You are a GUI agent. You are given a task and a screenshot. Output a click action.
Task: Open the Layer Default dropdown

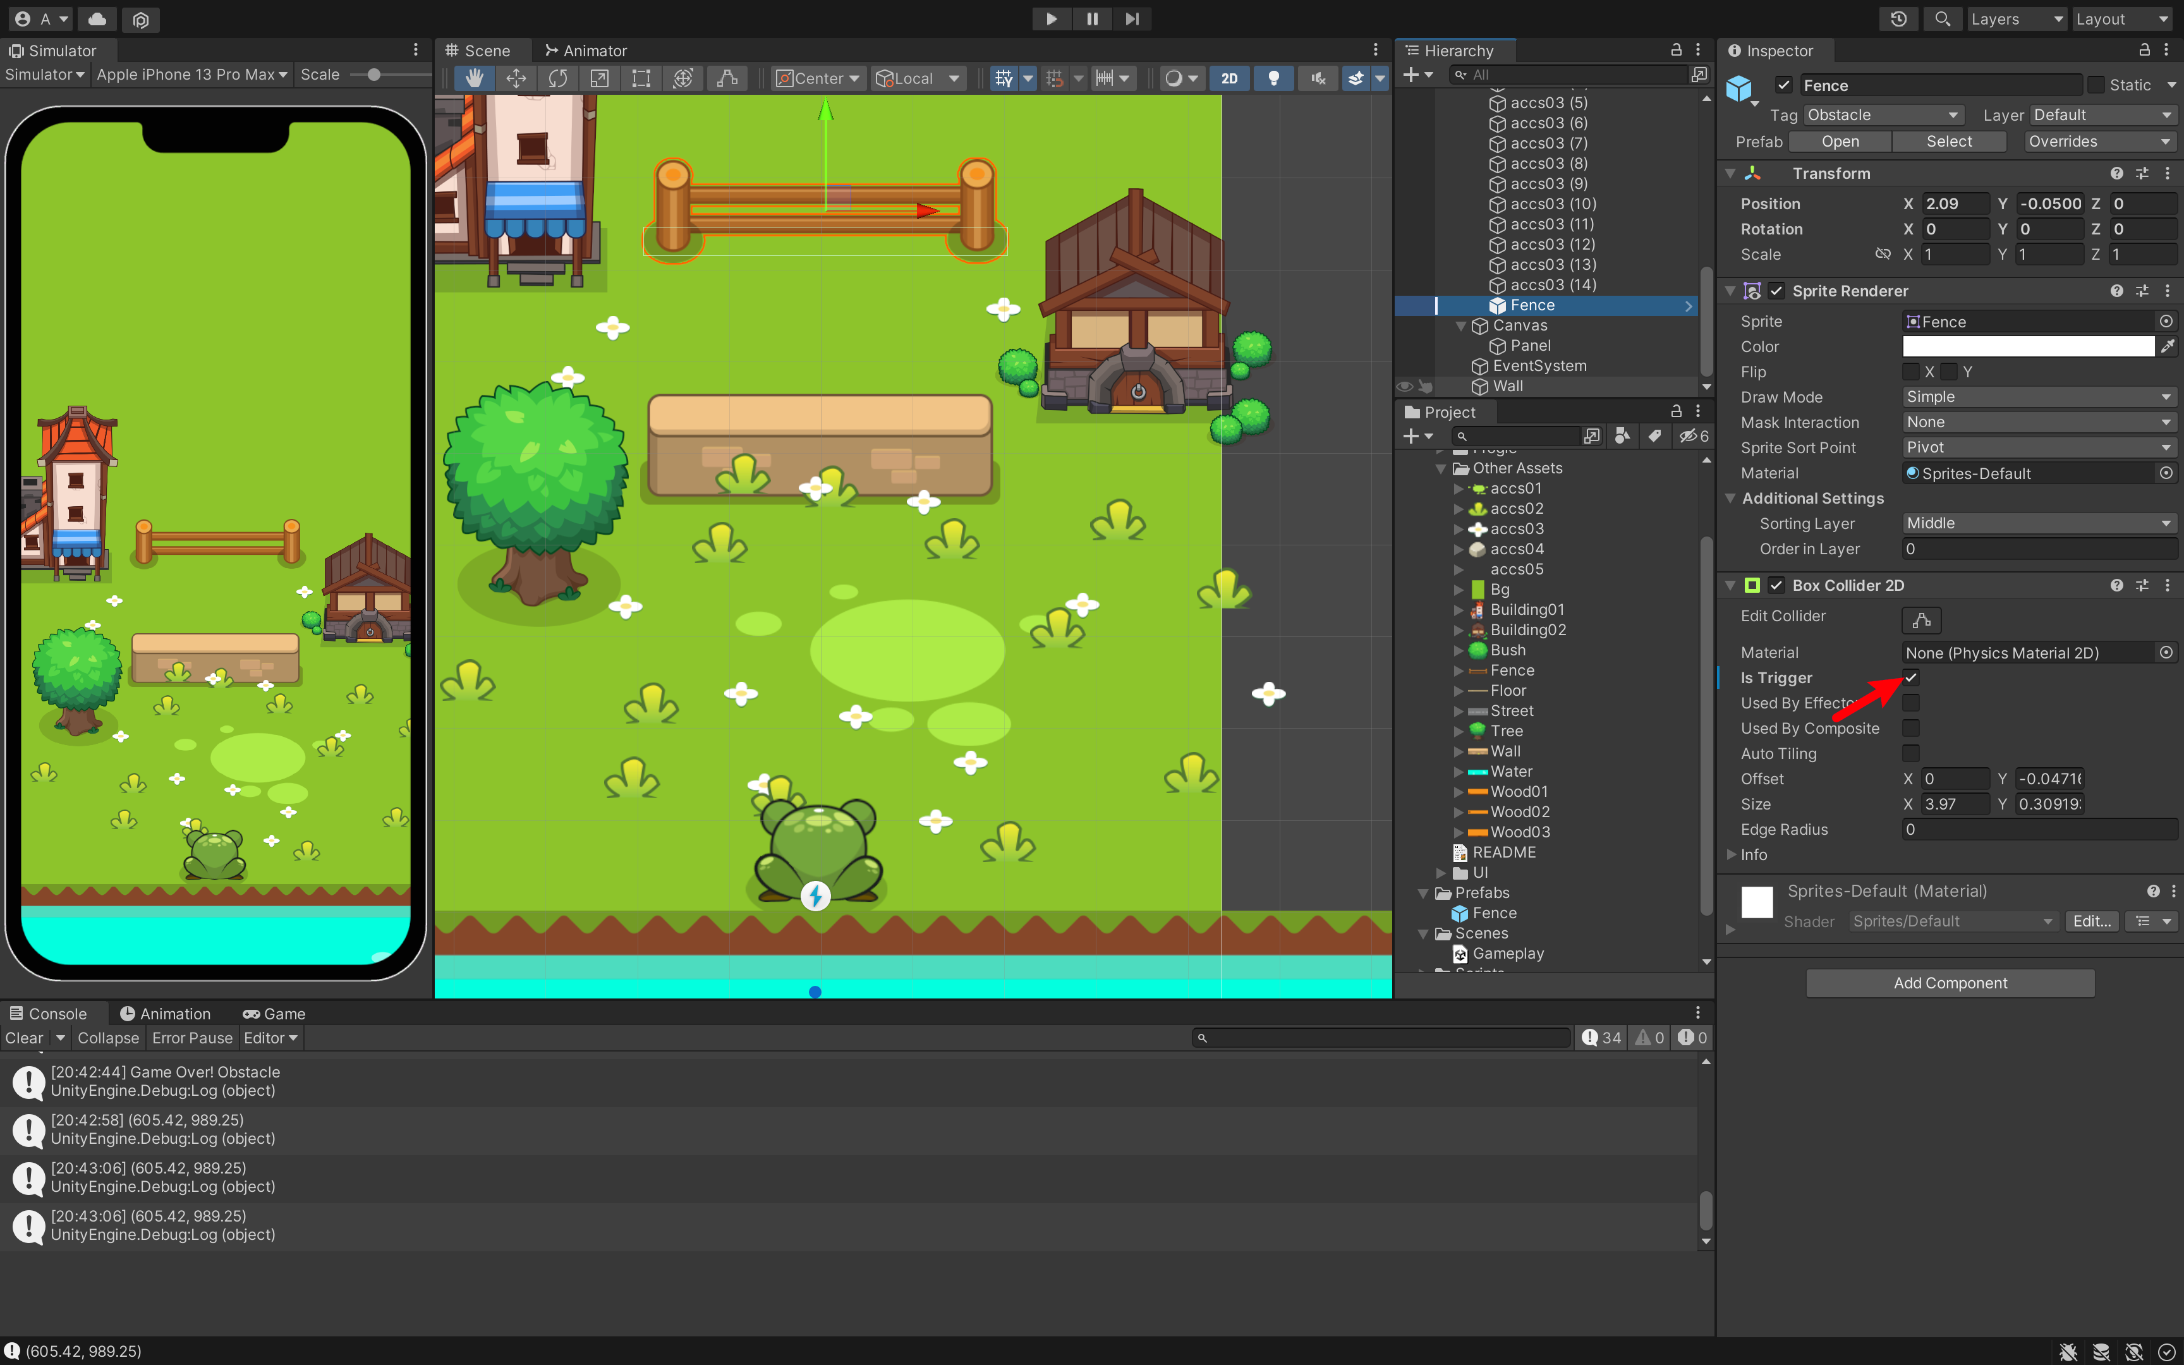[x=2102, y=114]
